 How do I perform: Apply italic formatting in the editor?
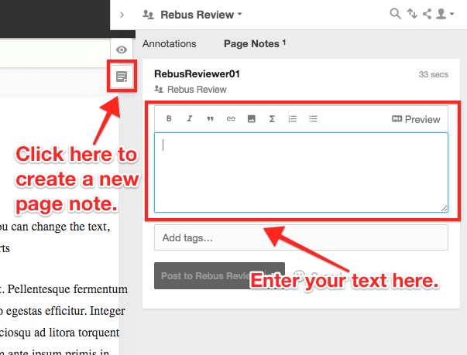pos(190,118)
